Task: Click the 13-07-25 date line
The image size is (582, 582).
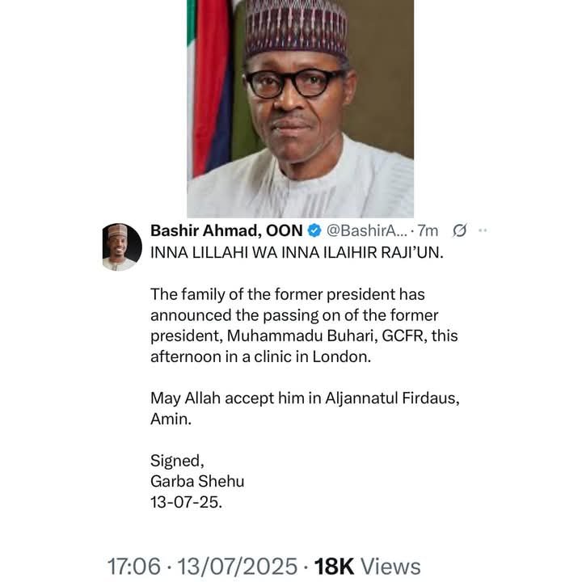Action: click(x=186, y=503)
